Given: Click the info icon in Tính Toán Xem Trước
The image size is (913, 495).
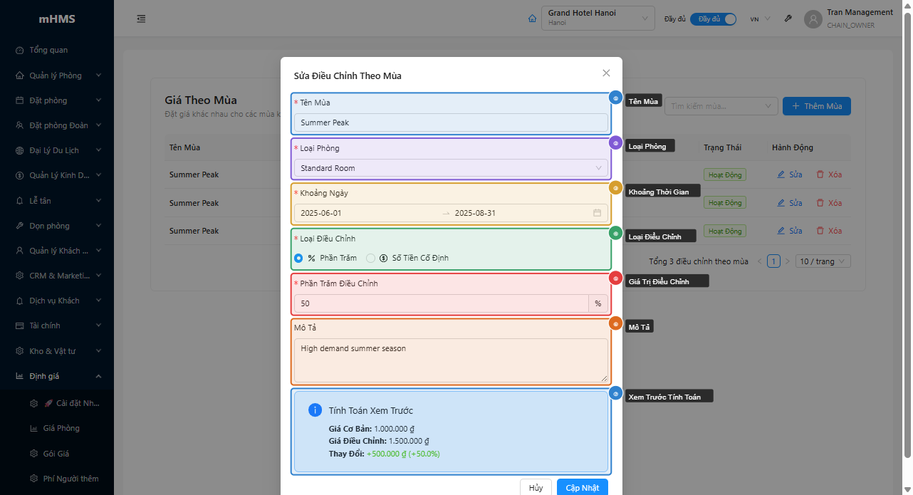Looking at the screenshot, I should click(x=315, y=410).
